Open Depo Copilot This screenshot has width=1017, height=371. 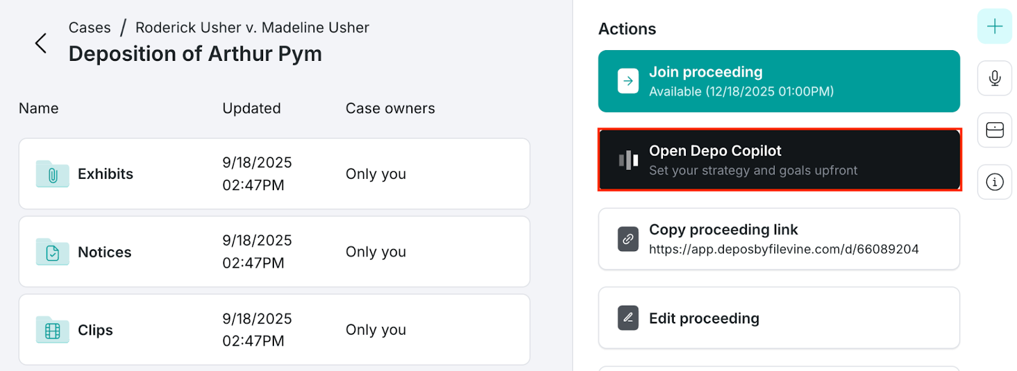coord(779,160)
